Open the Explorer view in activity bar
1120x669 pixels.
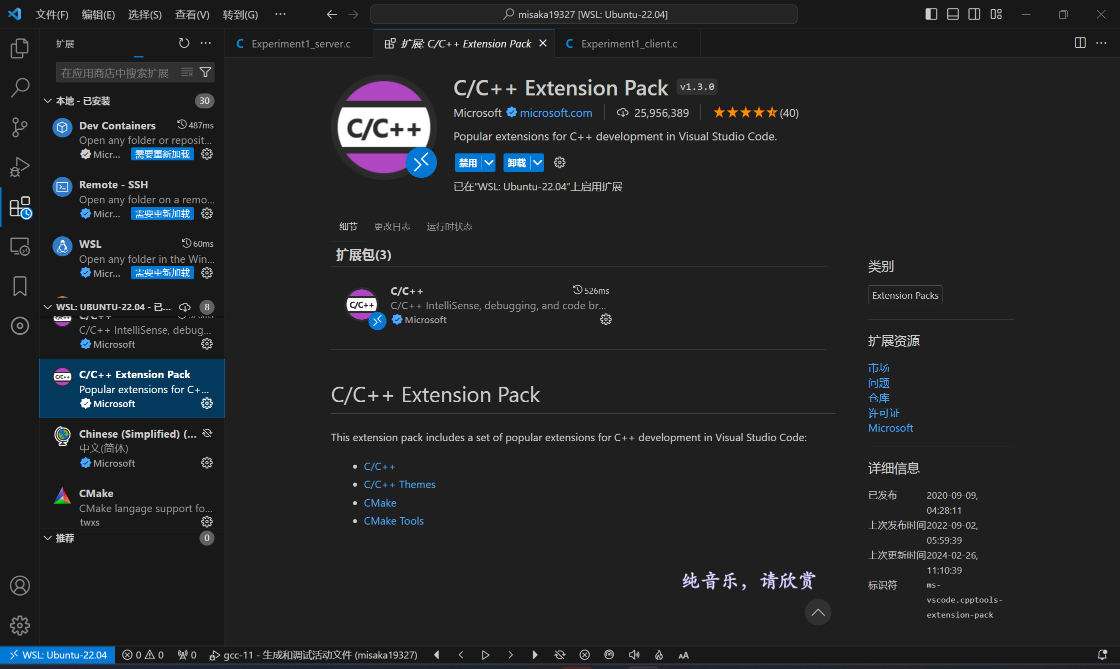pos(19,48)
